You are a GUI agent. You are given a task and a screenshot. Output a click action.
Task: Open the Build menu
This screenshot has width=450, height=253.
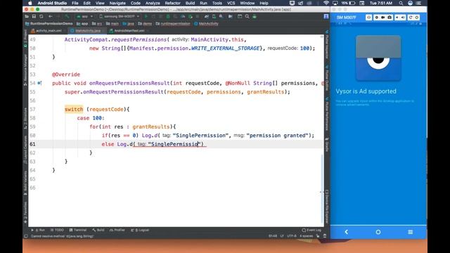point(190,3)
